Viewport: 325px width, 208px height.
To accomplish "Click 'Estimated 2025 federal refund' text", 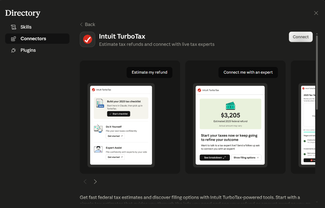I will (230, 121).
